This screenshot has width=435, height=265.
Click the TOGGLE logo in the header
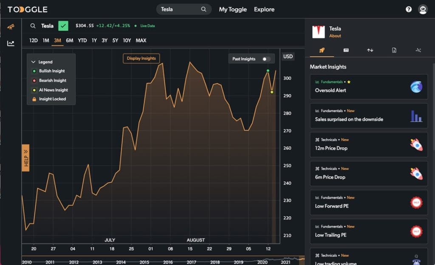(28, 9)
